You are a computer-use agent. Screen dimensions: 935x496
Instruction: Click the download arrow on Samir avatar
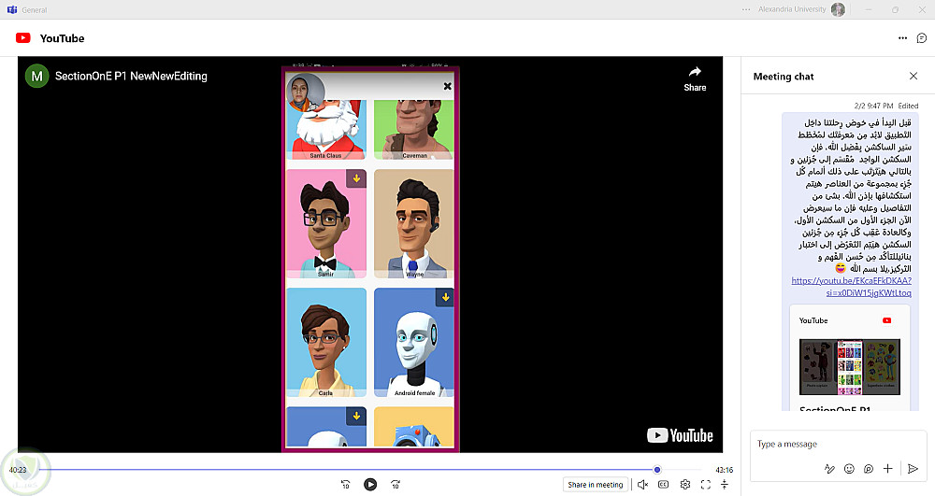tap(356, 178)
